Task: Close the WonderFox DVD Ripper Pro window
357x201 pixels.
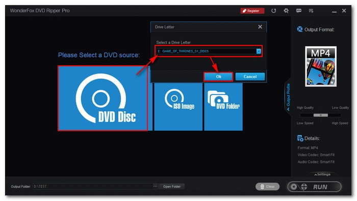Action: [x=344, y=11]
